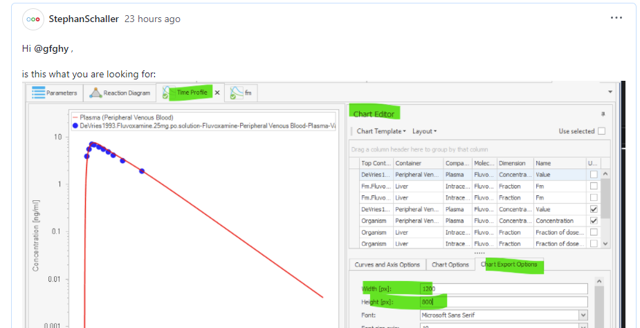Toggle the Use selected checkbox
The width and height of the screenshot is (640, 328).
(x=601, y=131)
